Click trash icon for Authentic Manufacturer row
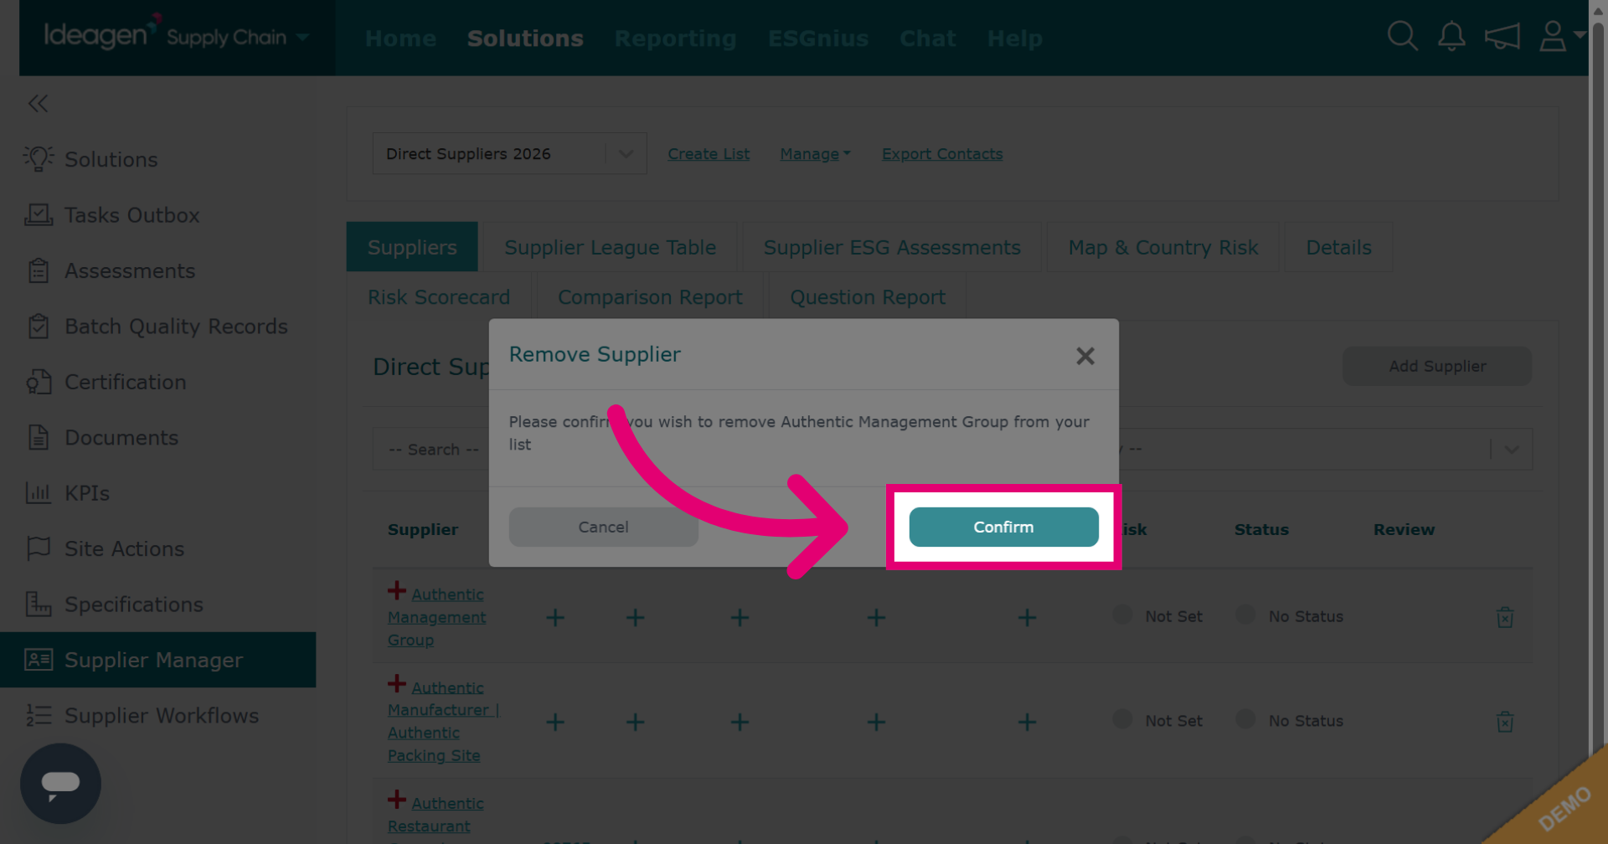Image resolution: width=1608 pixels, height=844 pixels. coord(1505,722)
